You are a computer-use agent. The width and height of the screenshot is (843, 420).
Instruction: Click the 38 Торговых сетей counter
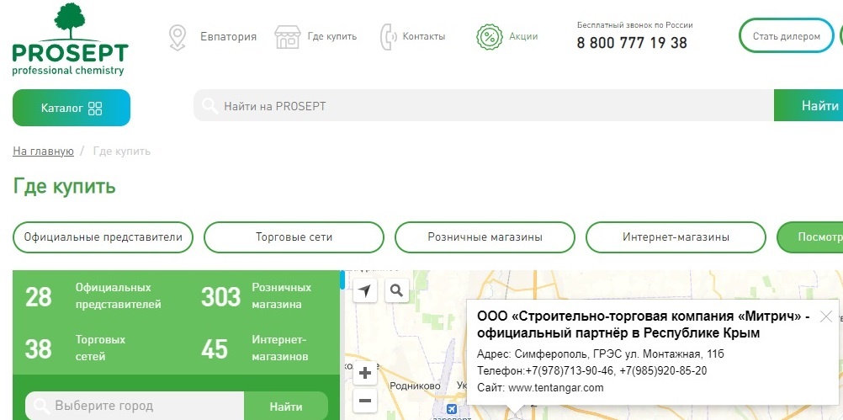[x=75, y=348]
